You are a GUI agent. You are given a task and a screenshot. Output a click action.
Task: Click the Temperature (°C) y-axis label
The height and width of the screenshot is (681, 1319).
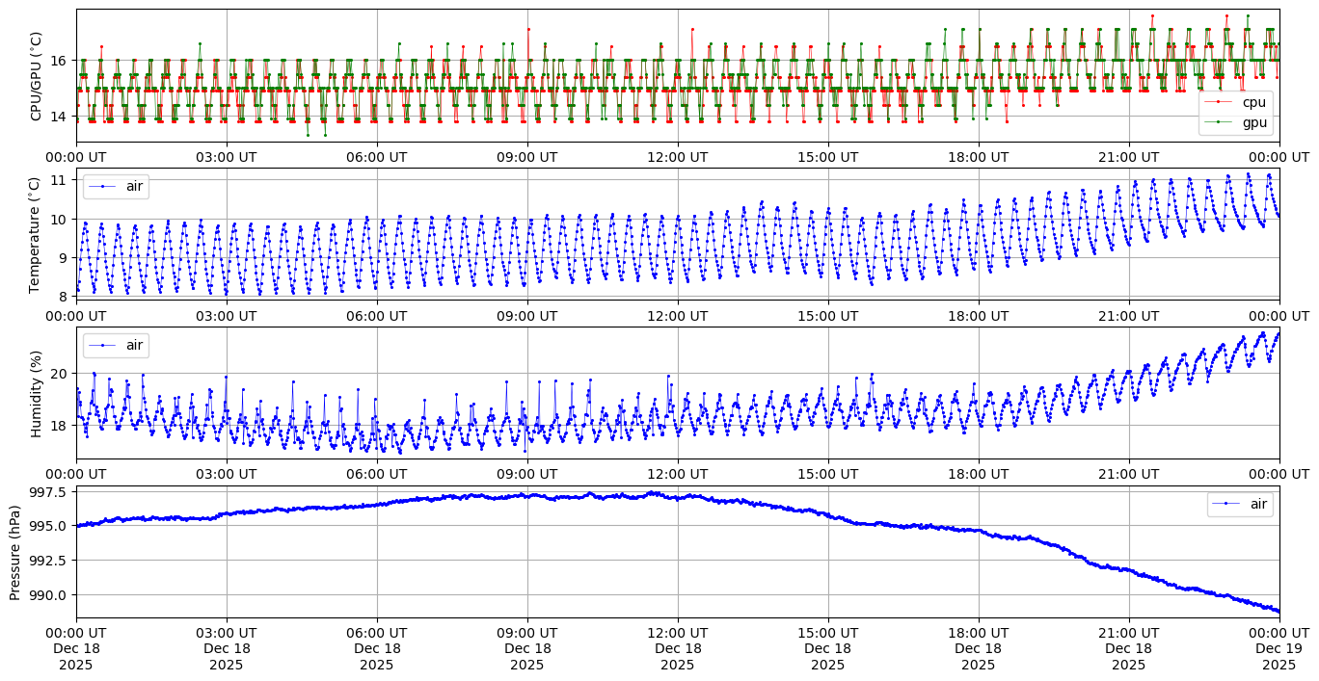coord(35,234)
